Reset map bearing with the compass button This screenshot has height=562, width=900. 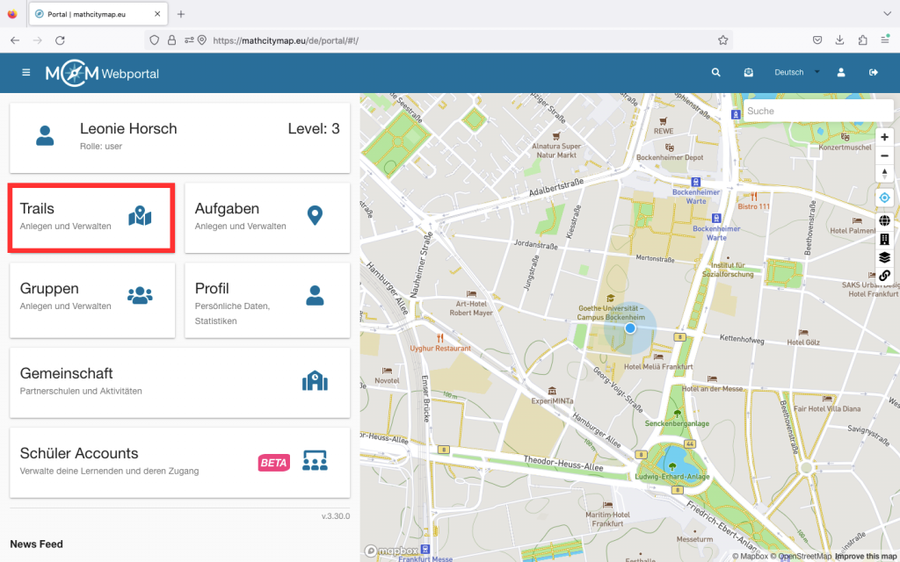[x=884, y=174]
